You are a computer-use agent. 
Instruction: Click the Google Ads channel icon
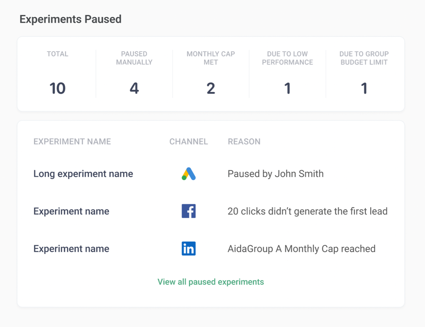pos(188,174)
